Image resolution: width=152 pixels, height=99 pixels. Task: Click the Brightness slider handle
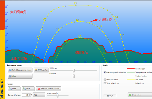pyautogui.click(x=74, y=71)
